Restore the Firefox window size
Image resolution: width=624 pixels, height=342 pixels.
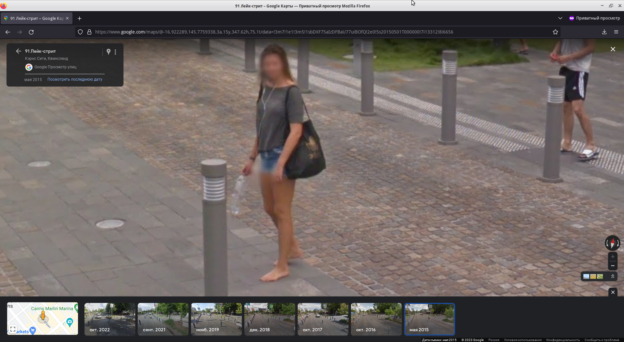click(611, 6)
